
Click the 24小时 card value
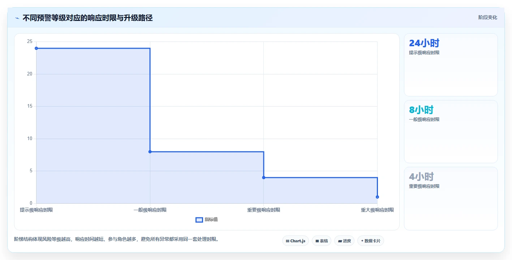[x=424, y=43]
